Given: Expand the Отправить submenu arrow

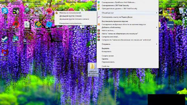Looking at the screenshot, I should [157, 44].
